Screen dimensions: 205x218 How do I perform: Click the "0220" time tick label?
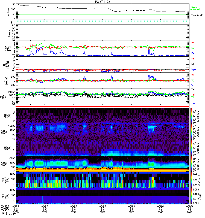pyautogui.click(x=45, y=212)
